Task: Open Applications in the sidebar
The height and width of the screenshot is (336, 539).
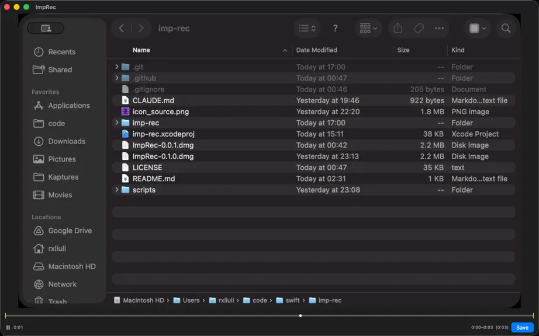Action: (x=62, y=106)
